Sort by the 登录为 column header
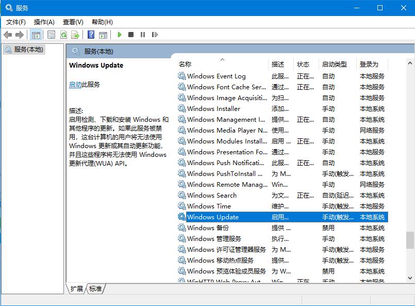This screenshot has height=306, width=415. click(x=372, y=64)
